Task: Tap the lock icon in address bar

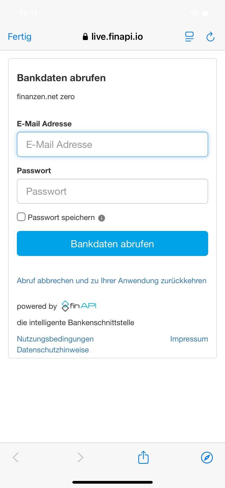Action: point(85,37)
